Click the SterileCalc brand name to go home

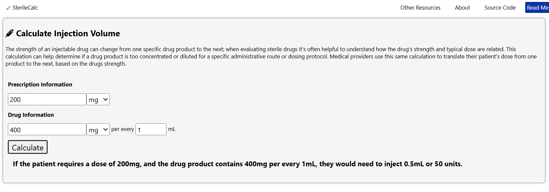25,7
